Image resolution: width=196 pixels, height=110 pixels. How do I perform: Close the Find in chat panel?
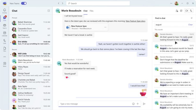[x=192, y=18]
